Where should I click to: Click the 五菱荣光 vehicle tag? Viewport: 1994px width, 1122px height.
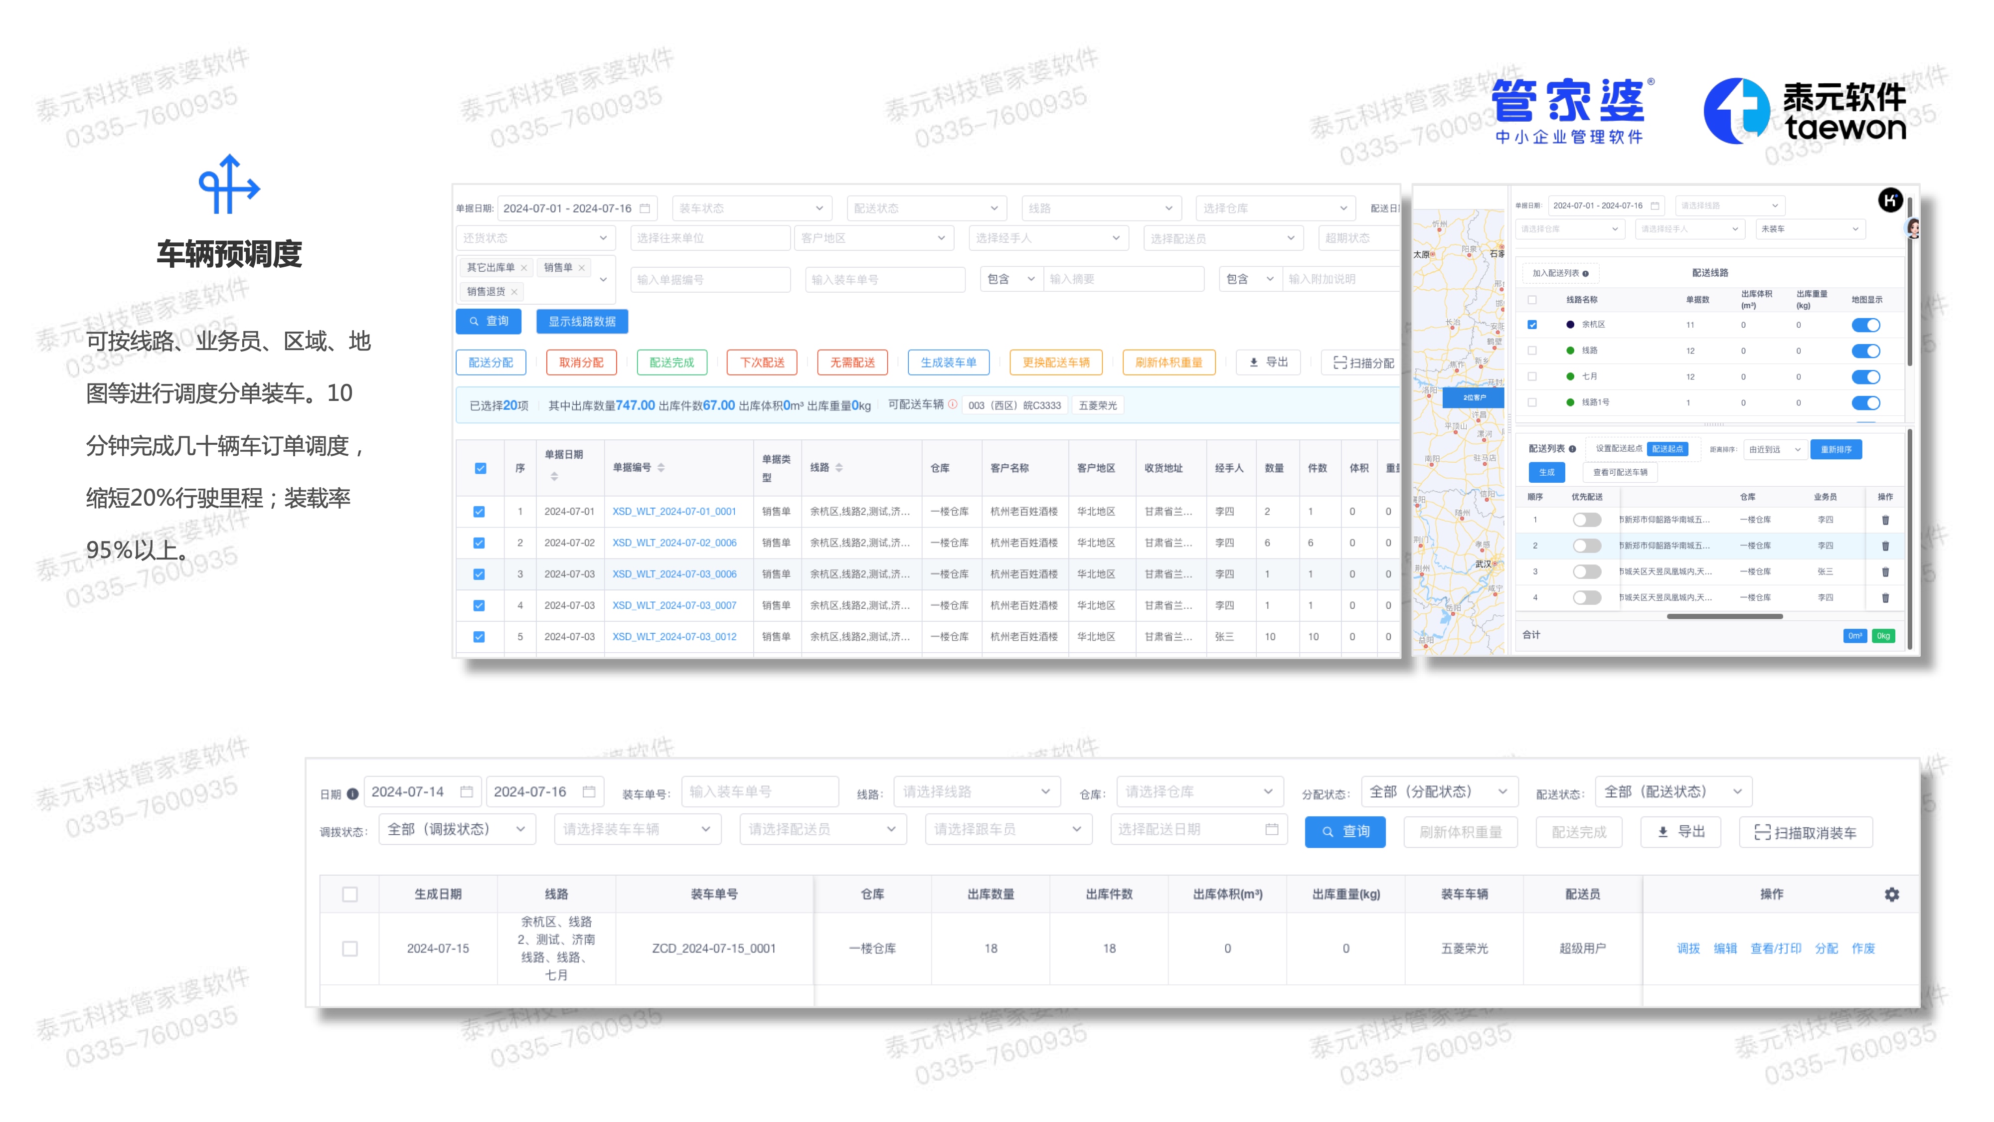1098,405
